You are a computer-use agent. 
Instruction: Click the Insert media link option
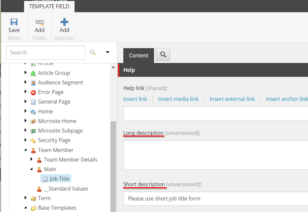[178, 99]
